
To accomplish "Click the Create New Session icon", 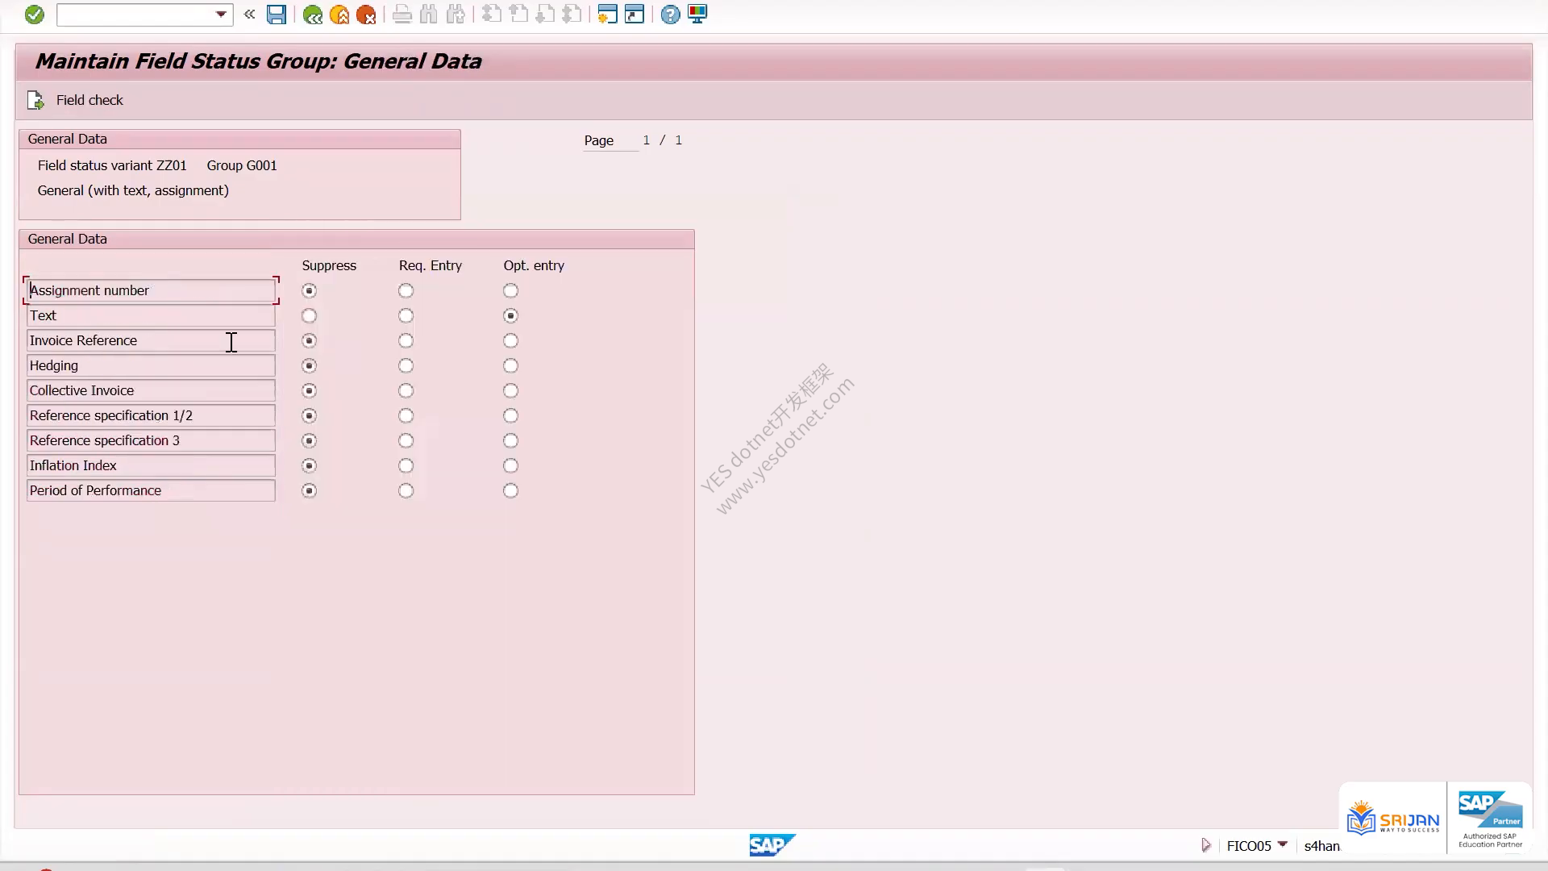I will pyautogui.click(x=607, y=15).
